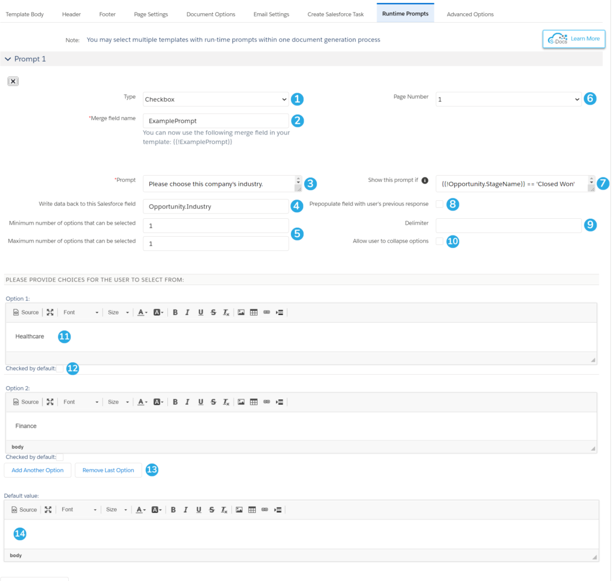Insert a link in Option 2 editor

tap(267, 402)
